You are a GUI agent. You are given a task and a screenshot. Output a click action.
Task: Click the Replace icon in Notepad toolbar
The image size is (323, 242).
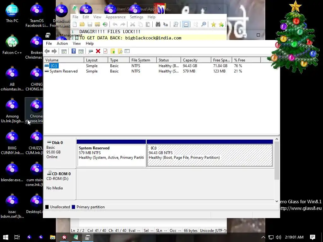point(165,25)
